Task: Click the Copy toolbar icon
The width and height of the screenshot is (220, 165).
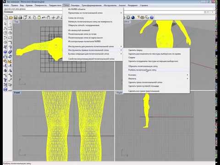Action: point(34,17)
